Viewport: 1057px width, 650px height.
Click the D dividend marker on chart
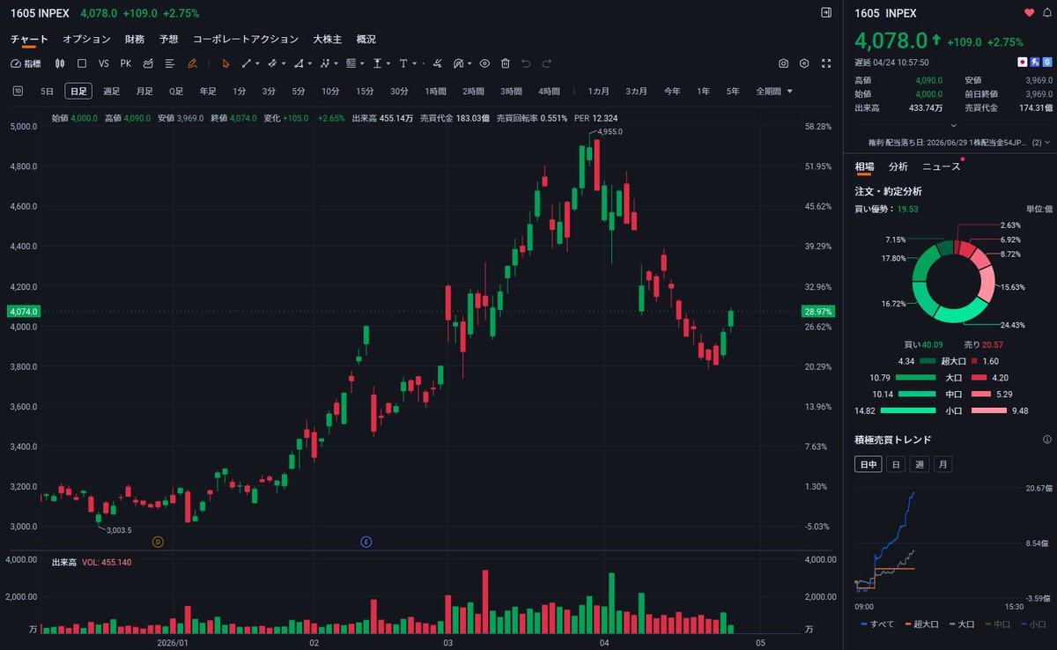(x=158, y=542)
